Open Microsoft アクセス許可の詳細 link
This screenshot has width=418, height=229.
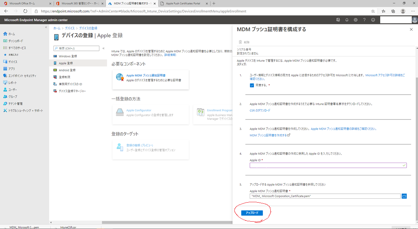[x=327, y=77]
